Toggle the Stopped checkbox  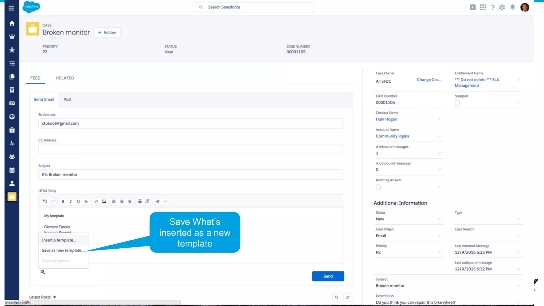point(457,103)
